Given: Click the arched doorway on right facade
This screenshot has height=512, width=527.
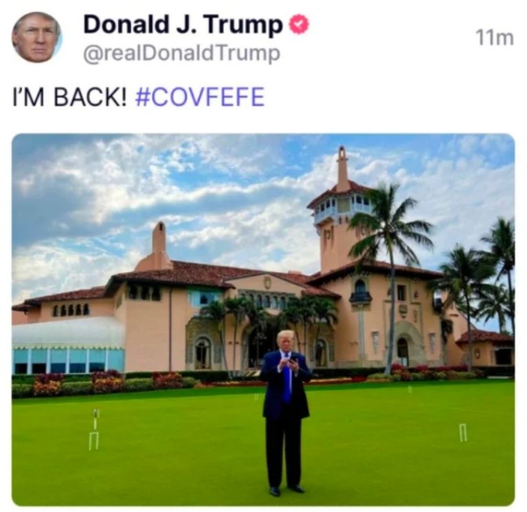Looking at the screenshot, I should pos(402,352).
